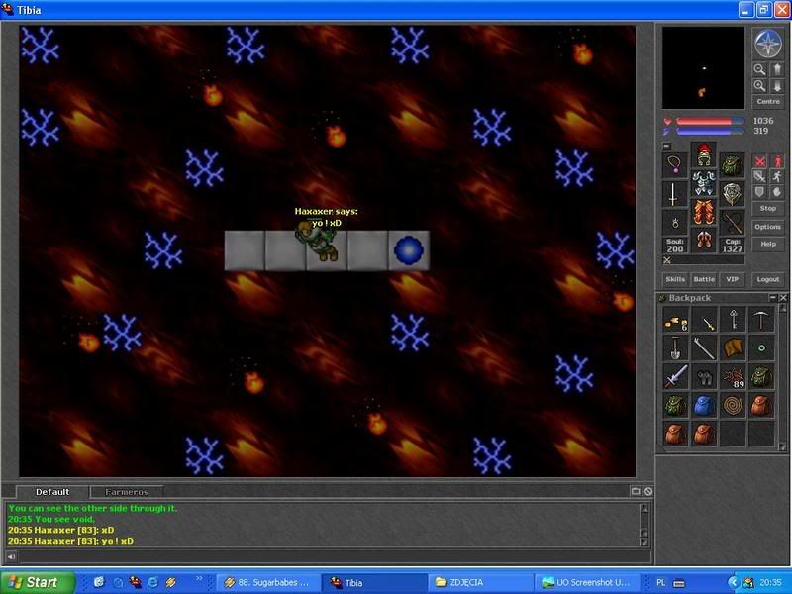Minimize the Backpack container panel
792x594 pixels.
click(x=773, y=298)
